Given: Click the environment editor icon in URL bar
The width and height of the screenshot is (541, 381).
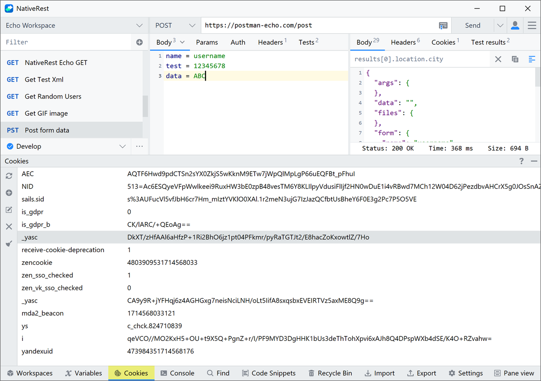Looking at the screenshot, I should click(x=443, y=26).
